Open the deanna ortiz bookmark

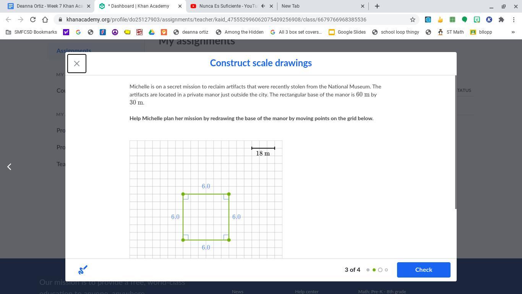tap(191, 32)
